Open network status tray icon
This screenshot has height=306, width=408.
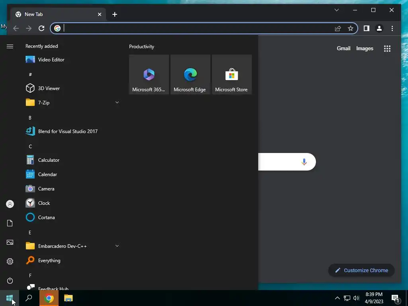tap(347, 298)
